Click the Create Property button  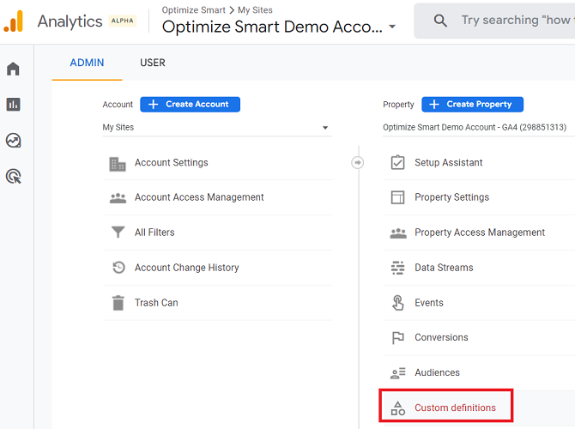pos(472,105)
